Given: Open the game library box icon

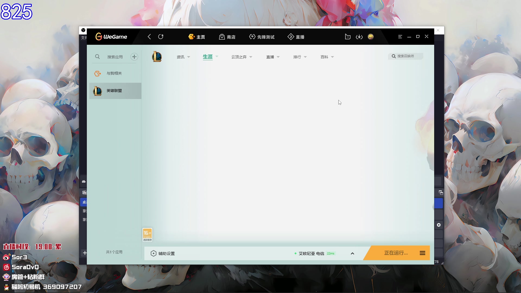Looking at the screenshot, I should [x=348, y=37].
